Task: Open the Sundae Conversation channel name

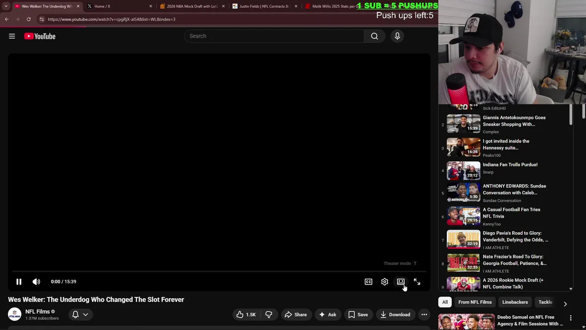Action: (x=502, y=201)
